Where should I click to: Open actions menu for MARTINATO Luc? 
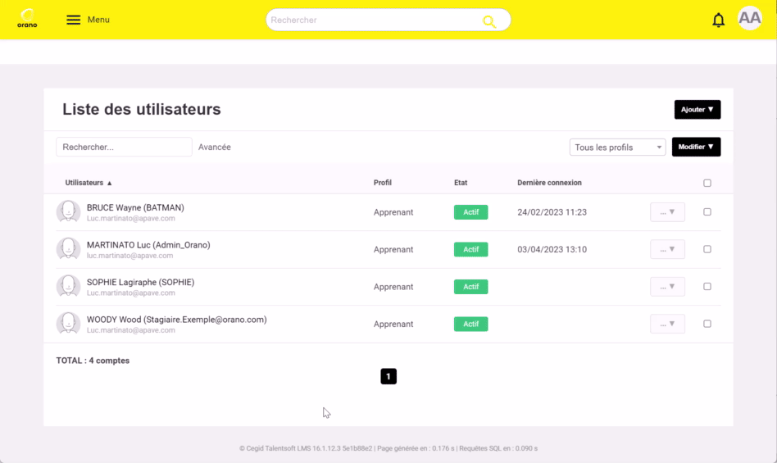click(x=667, y=249)
